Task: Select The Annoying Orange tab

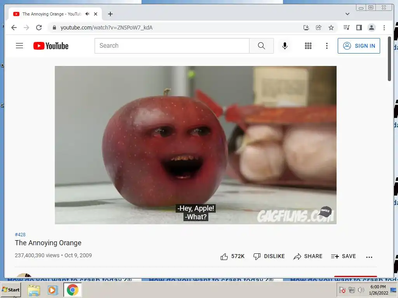Action: tap(55, 14)
